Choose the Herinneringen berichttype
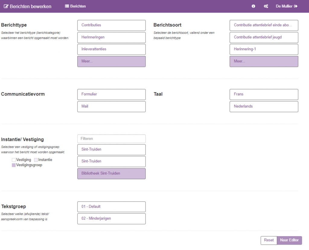This screenshot has height=250, width=309. tap(111, 37)
